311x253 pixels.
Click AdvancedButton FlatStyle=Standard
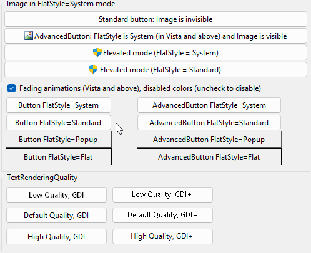[209, 123]
